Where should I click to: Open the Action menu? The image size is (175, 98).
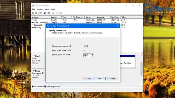pyautogui.click(x=40, y=9)
